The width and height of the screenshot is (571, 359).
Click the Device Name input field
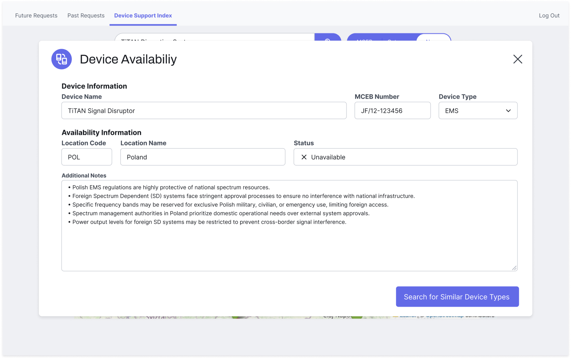pyautogui.click(x=204, y=110)
